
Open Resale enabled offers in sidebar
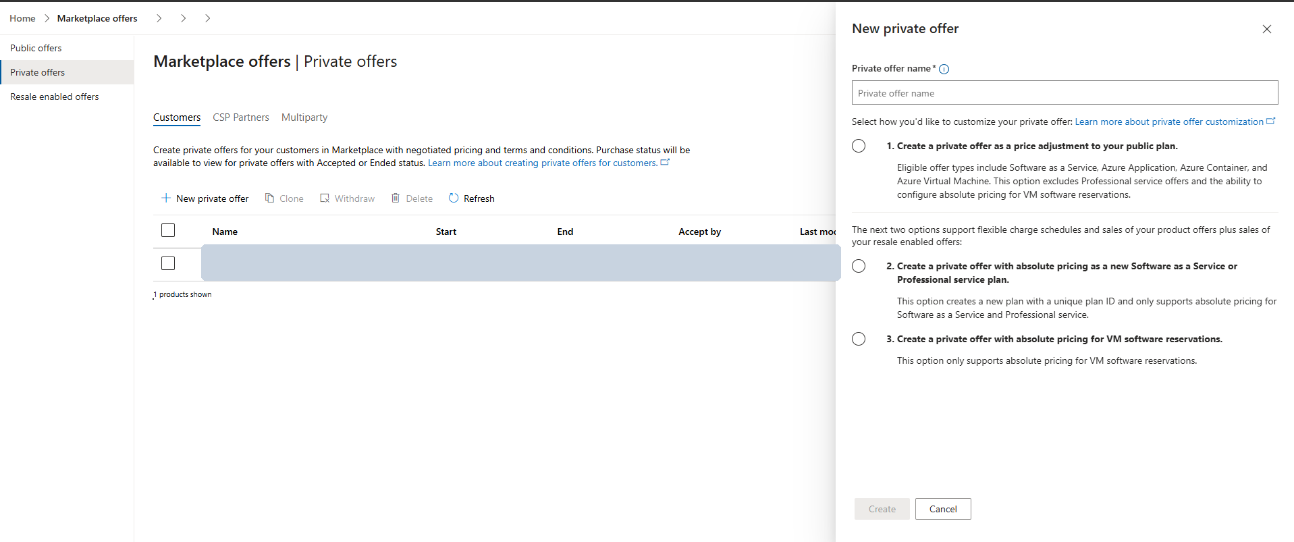coord(67,97)
